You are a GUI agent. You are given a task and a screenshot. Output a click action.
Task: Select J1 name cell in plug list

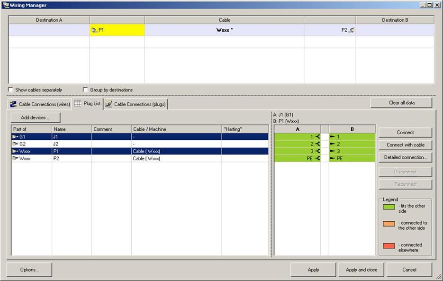pyautogui.click(x=72, y=136)
